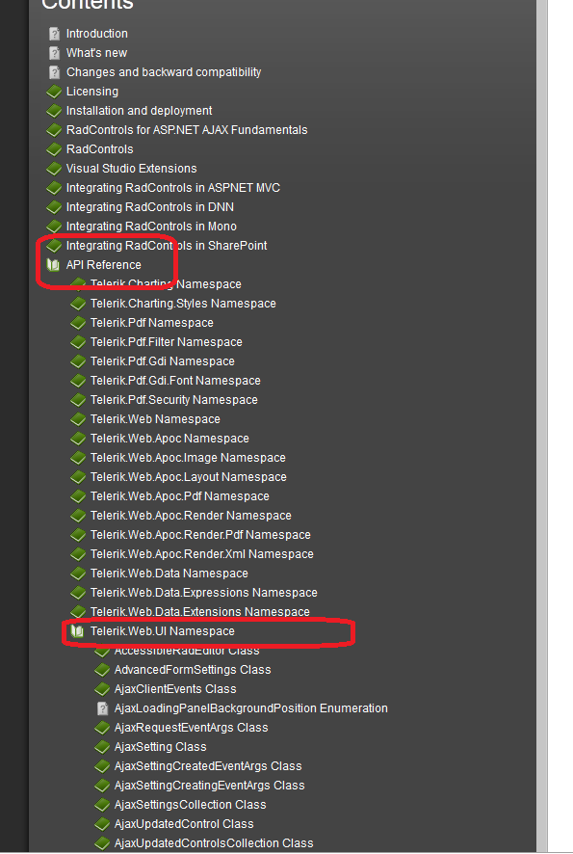Select the API Reference node
This screenshot has width=573, height=854.
tap(103, 265)
